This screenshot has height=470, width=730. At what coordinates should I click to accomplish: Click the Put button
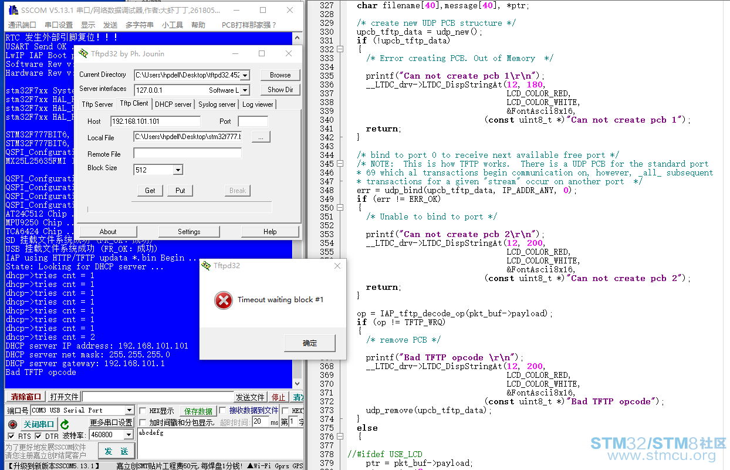pos(180,191)
